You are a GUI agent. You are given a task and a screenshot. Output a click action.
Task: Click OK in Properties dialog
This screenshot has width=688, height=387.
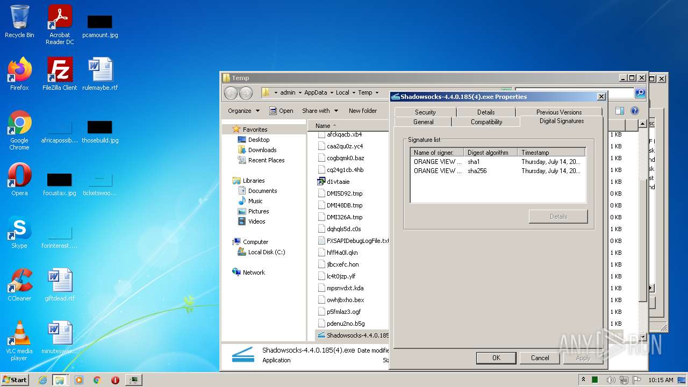tap(496, 358)
